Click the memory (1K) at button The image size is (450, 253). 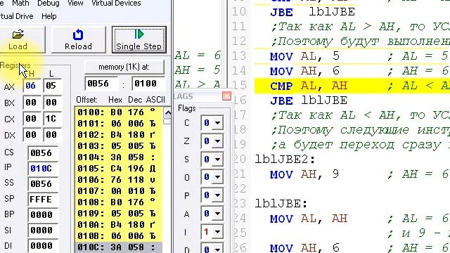click(x=124, y=67)
